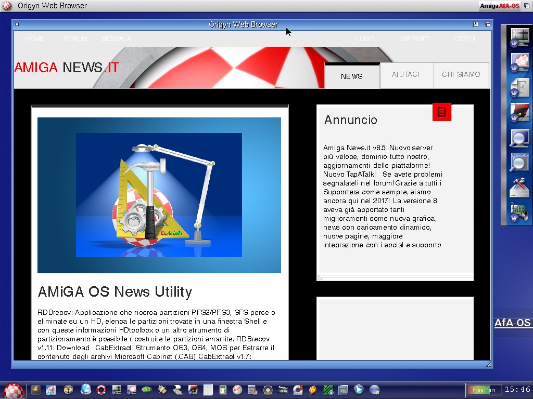
Task: Select the CHI SIAMO tab
Action: (x=461, y=75)
